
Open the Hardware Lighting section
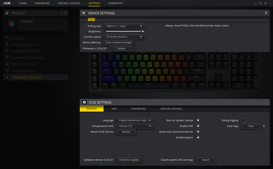tap(36, 58)
